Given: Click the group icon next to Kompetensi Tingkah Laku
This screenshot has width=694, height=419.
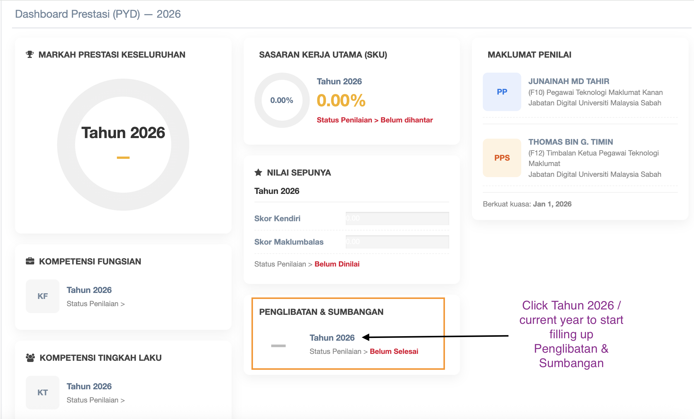Looking at the screenshot, I should pos(30,357).
